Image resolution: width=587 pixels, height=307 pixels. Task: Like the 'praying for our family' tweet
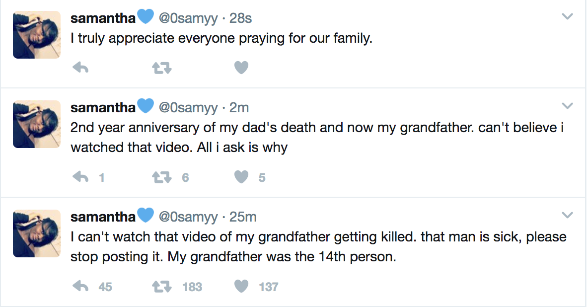[x=241, y=68]
